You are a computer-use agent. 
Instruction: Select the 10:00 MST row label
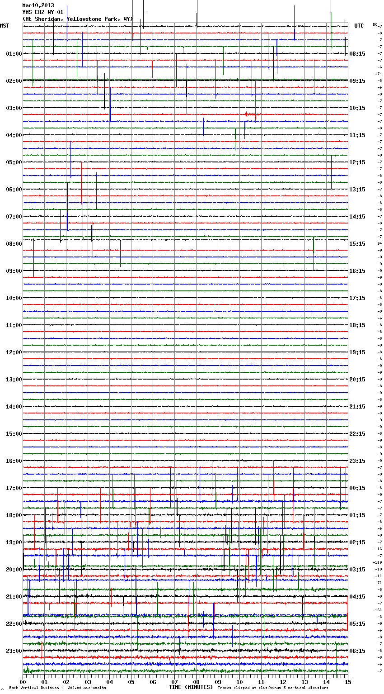click(14, 298)
